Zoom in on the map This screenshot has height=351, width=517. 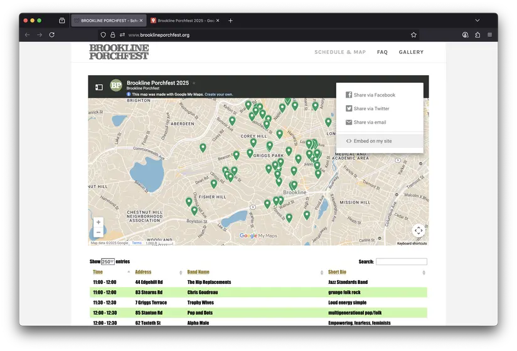tap(99, 222)
